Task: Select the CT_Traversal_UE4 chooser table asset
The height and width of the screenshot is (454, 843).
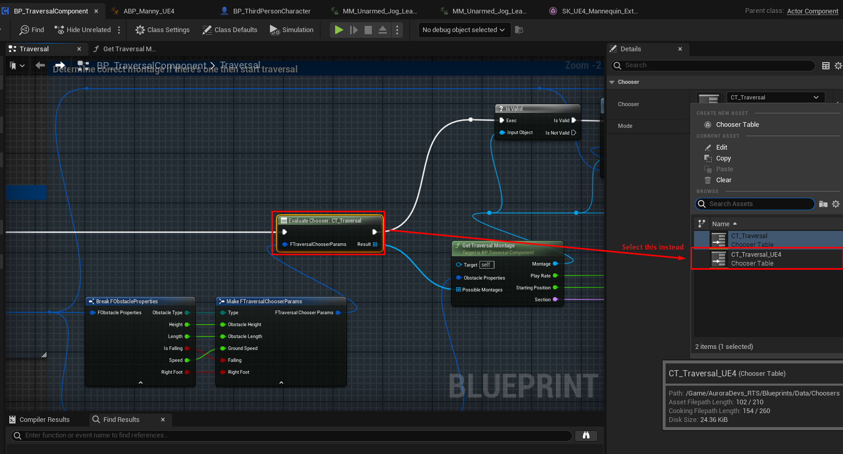Action: tap(769, 259)
